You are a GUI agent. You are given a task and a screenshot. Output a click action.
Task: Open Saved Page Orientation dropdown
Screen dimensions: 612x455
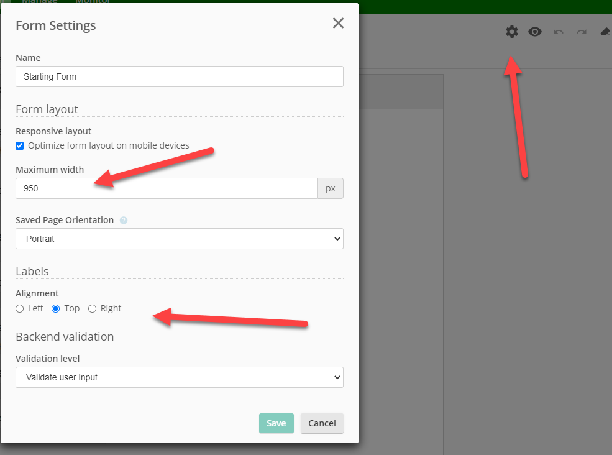[179, 239]
